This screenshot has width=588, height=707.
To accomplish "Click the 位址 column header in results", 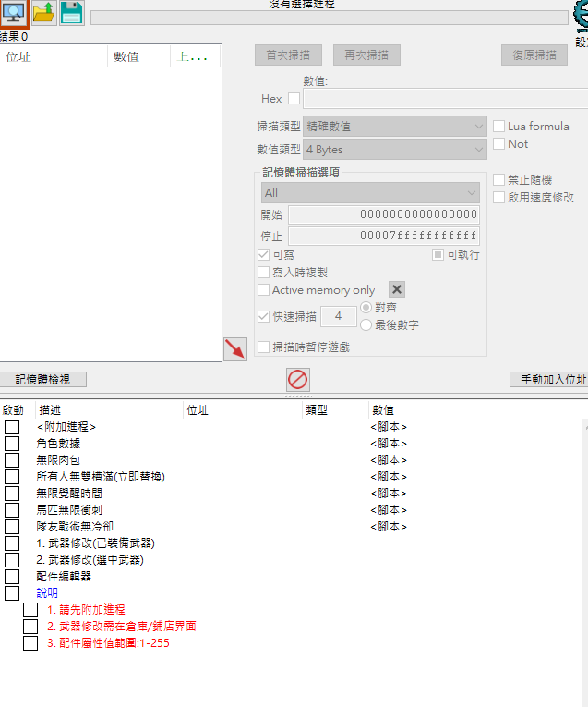I will click(x=54, y=56).
